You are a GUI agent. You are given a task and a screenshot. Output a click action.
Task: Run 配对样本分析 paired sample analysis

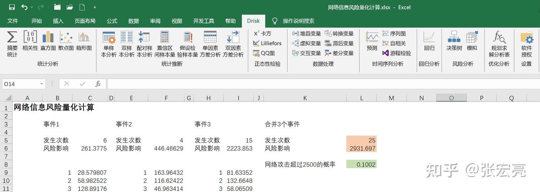click(x=144, y=44)
